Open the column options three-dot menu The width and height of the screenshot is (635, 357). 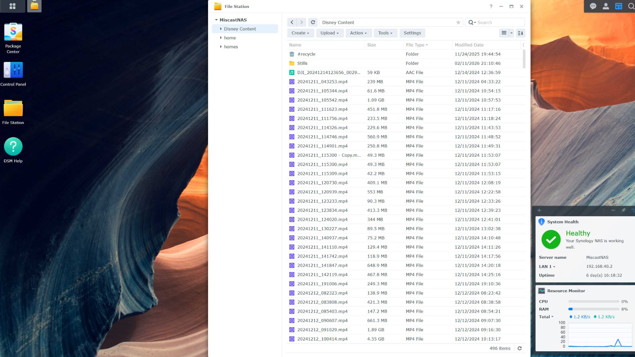[523, 45]
